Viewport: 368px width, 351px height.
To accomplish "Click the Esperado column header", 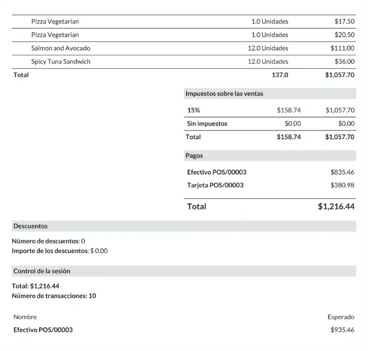I will click(340, 317).
